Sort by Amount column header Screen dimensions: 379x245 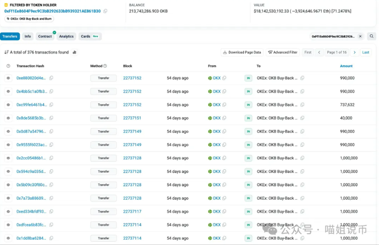pyautogui.click(x=346, y=66)
